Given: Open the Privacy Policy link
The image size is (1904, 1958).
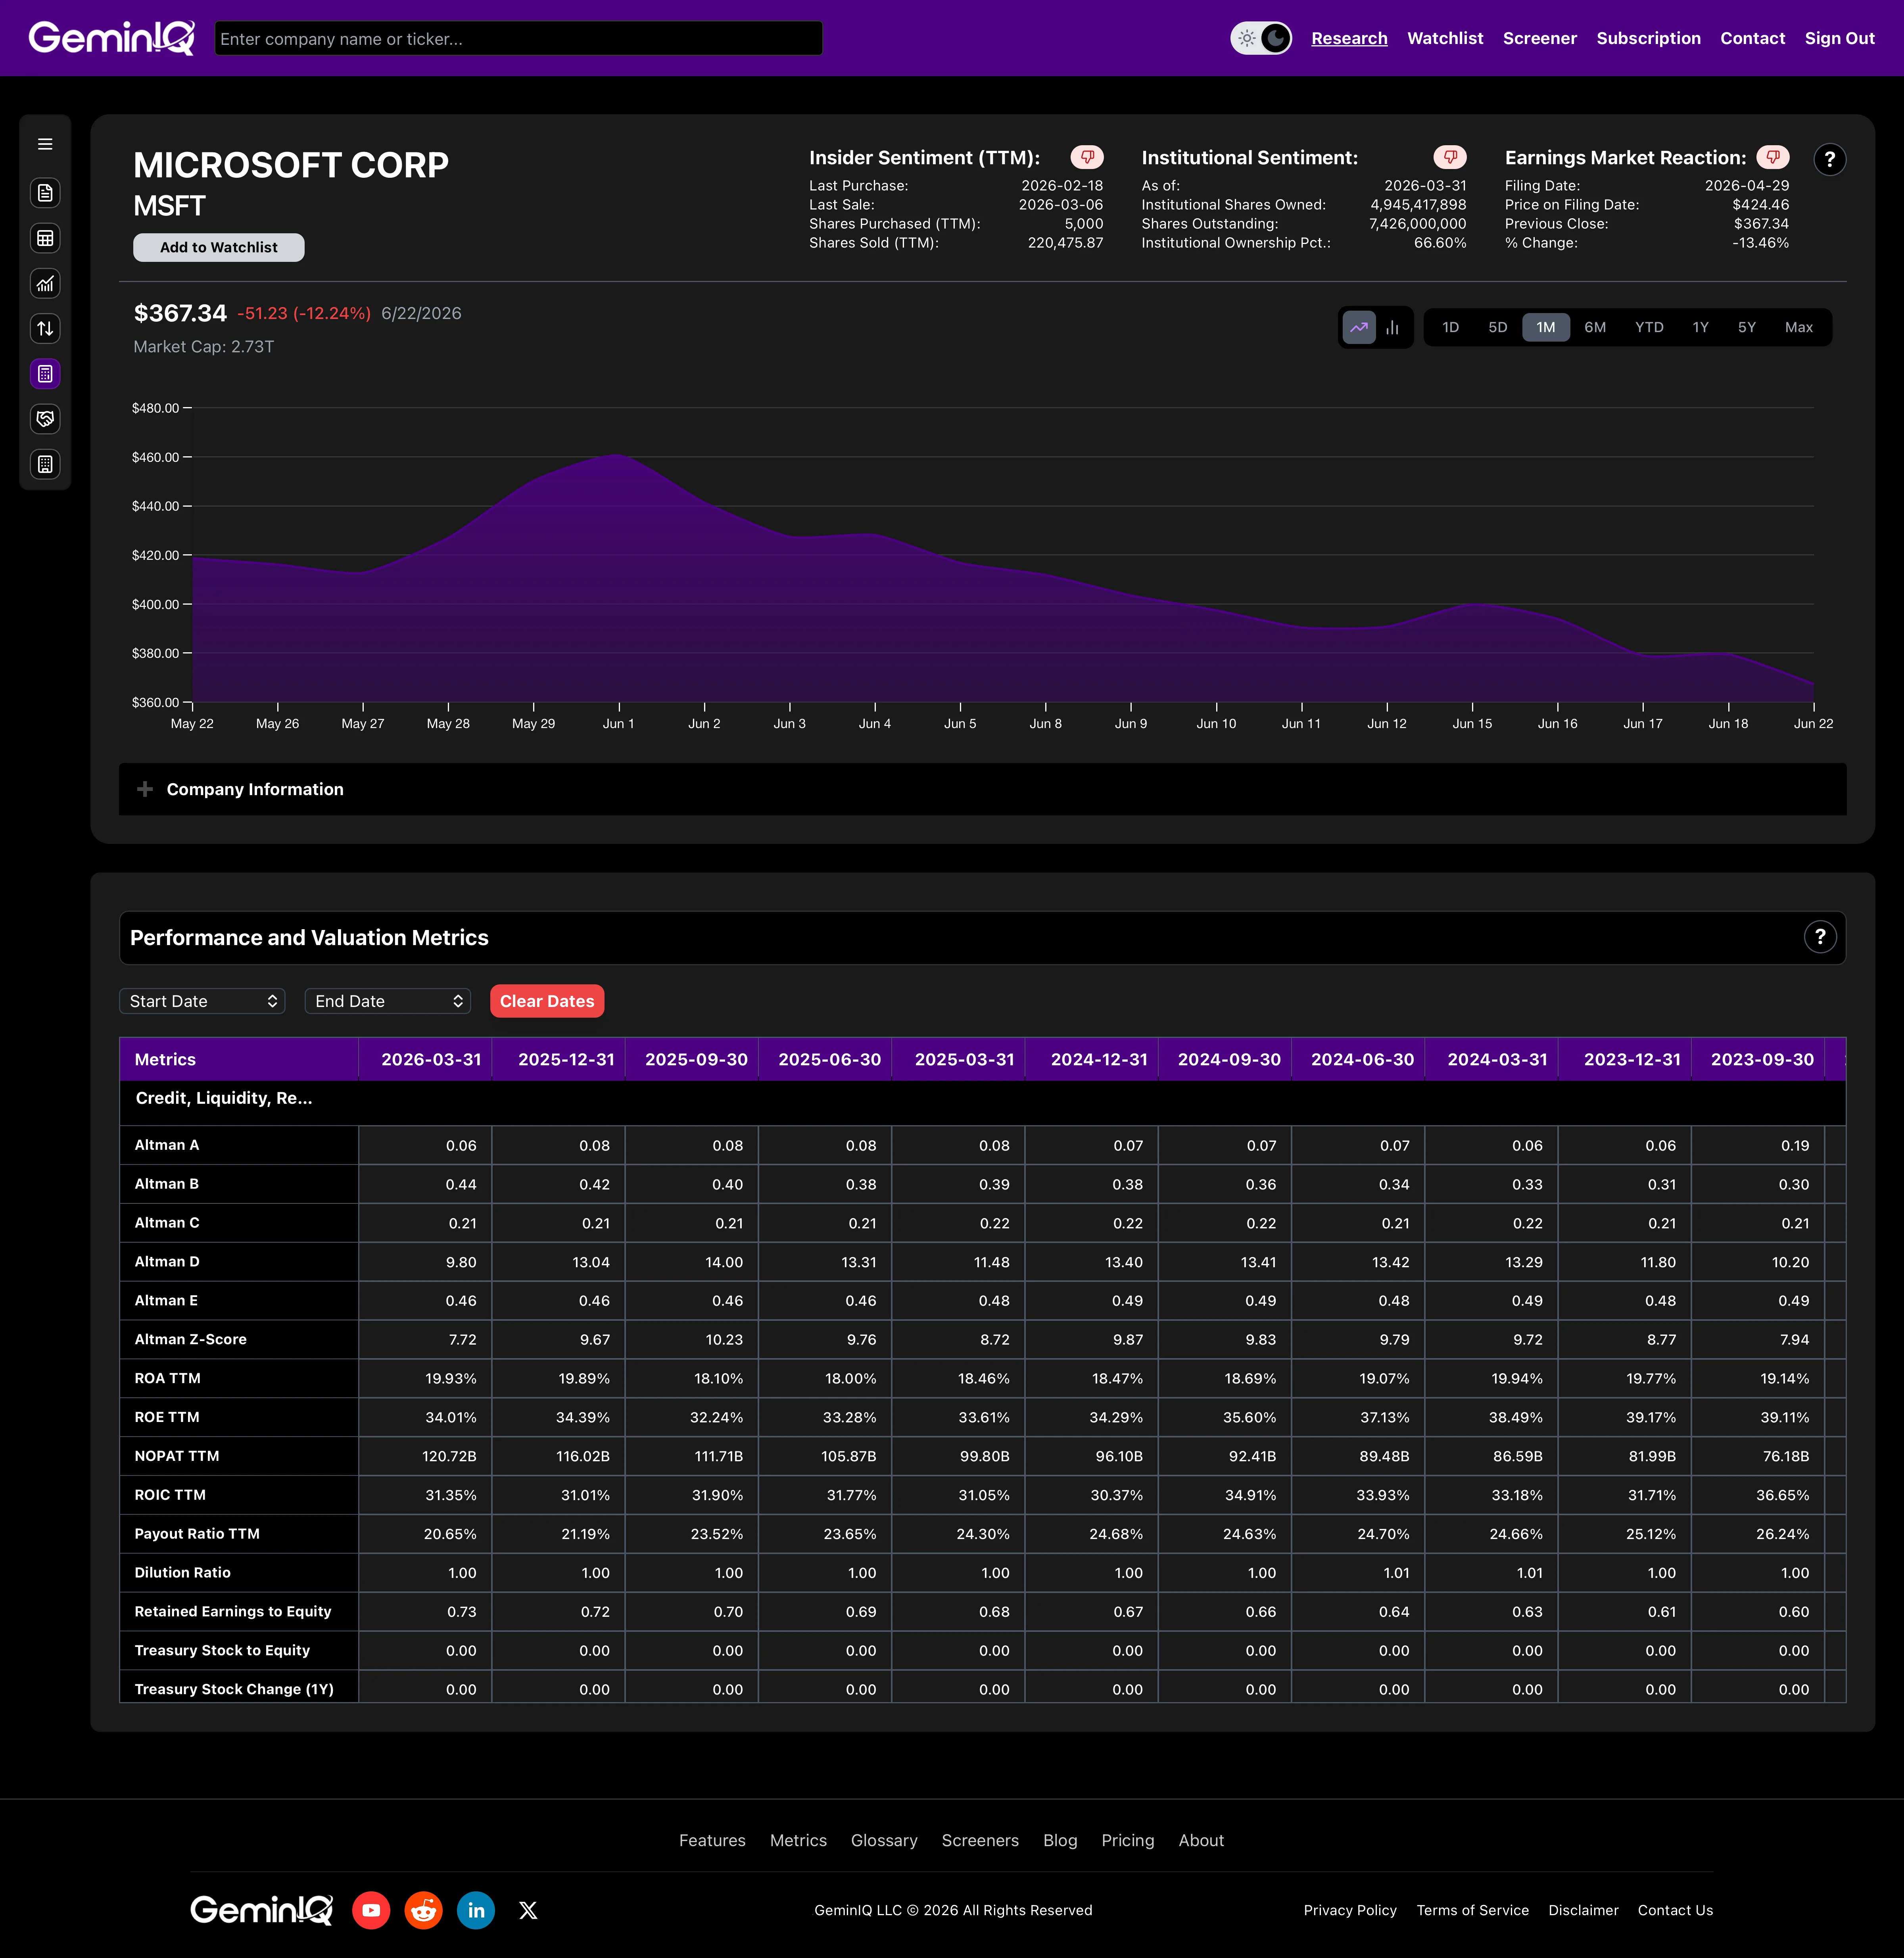Looking at the screenshot, I should coord(1350,1910).
